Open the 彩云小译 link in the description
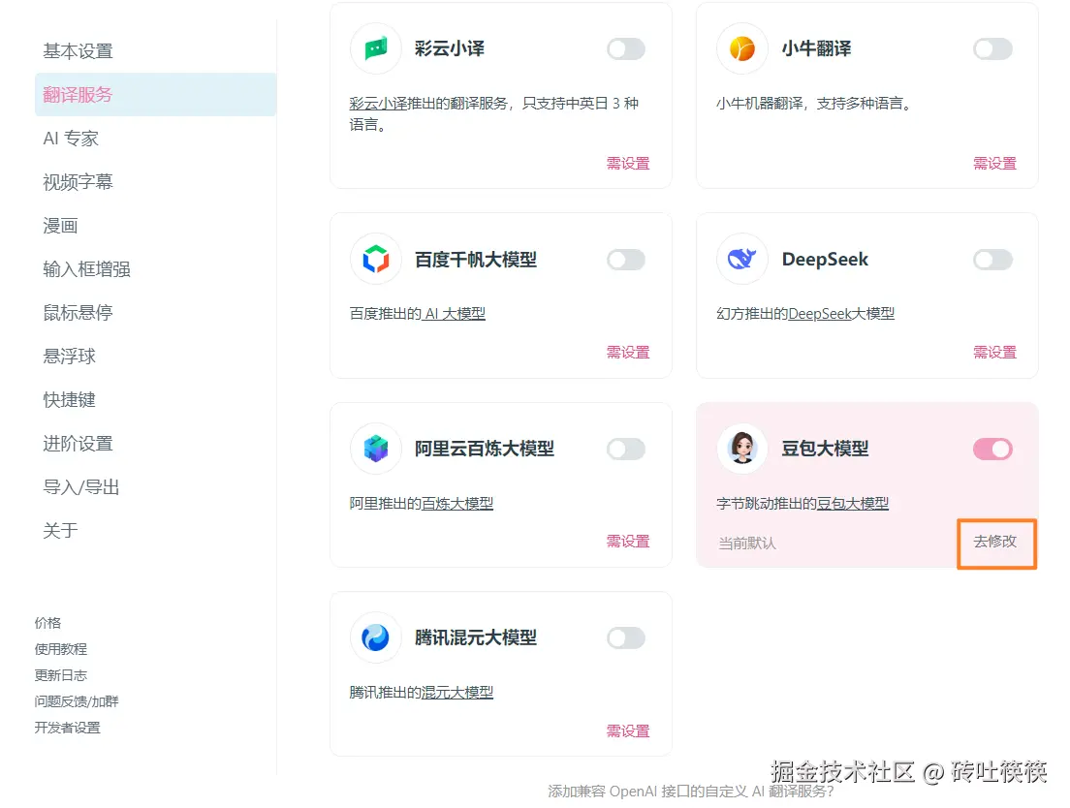1070x808 pixels. pos(378,104)
